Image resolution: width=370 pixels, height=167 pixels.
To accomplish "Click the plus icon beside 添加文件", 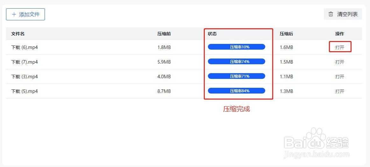I will (14, 14).
